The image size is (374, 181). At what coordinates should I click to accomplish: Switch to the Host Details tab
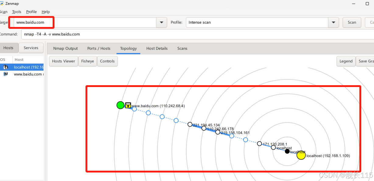pos(157,48)
